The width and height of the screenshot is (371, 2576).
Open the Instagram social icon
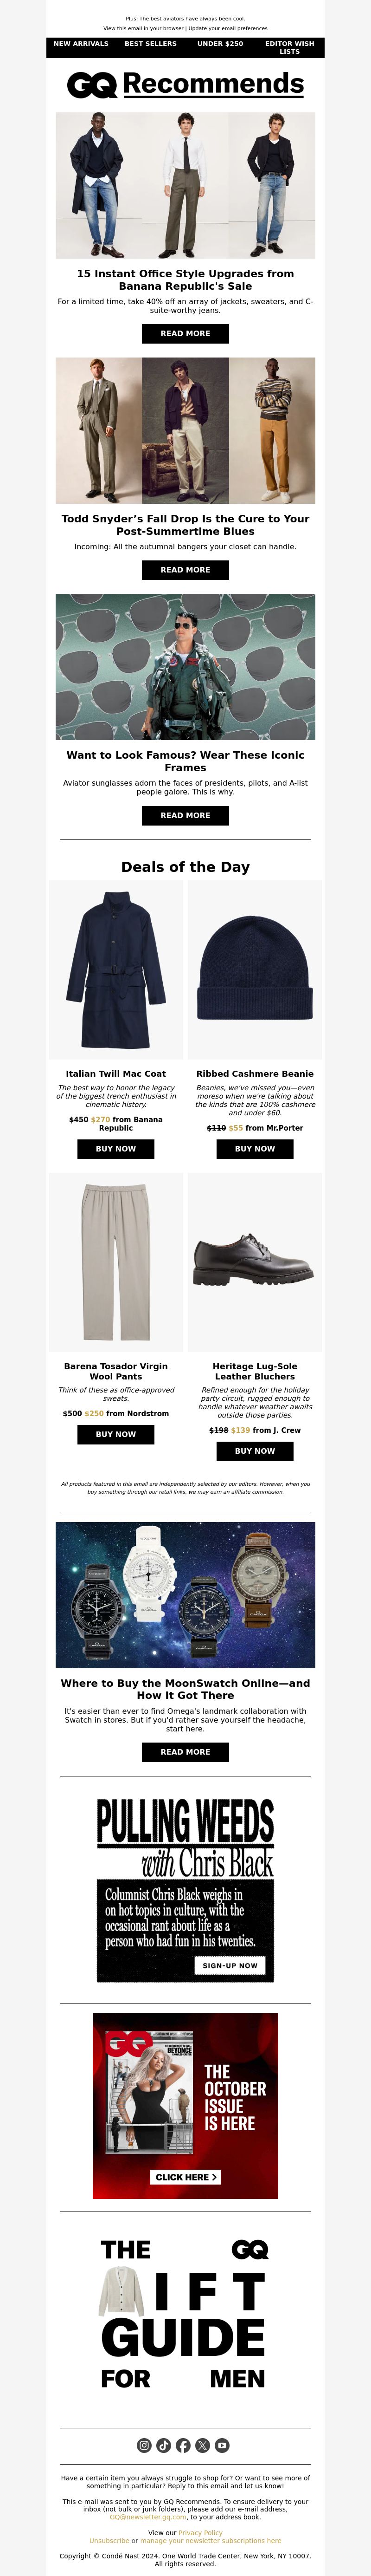click(x=144, y=2445)
